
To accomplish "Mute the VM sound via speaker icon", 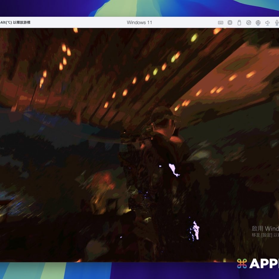I will tap(267, 23).
